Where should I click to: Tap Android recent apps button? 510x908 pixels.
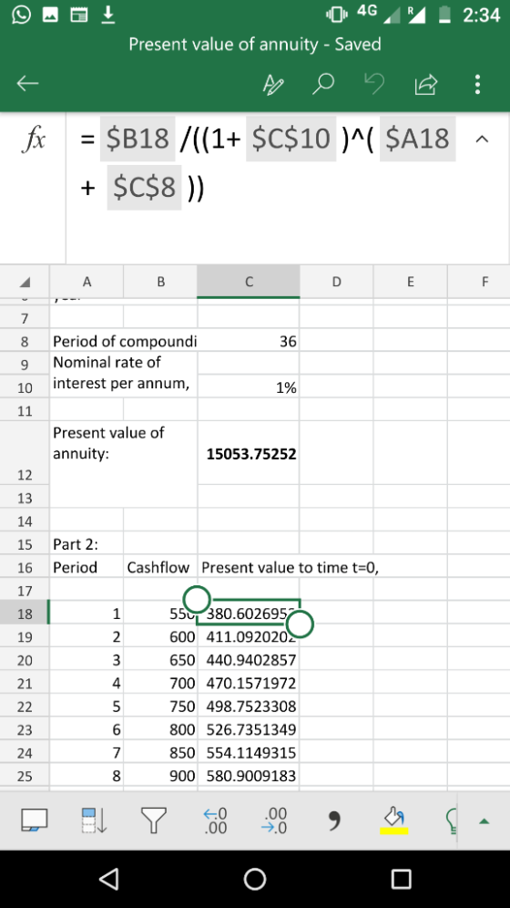[x=400, y=879]
